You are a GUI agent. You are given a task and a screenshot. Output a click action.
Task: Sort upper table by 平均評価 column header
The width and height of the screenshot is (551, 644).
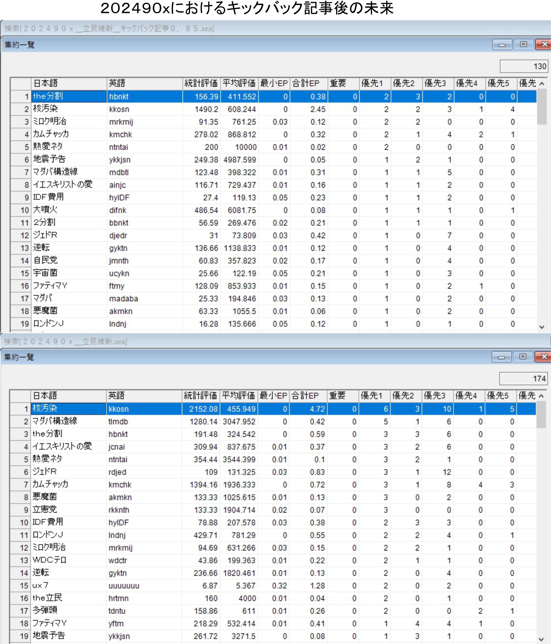(239, 83)
